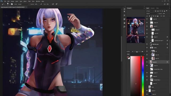Hide Layer 22 using eye icon

point(147,26)
